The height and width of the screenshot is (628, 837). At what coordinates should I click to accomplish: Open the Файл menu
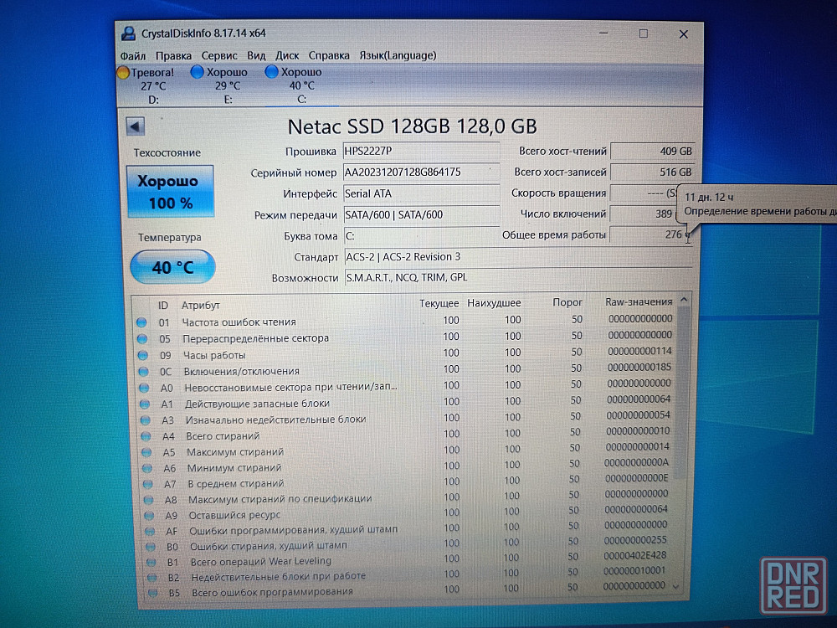point(133,55)
